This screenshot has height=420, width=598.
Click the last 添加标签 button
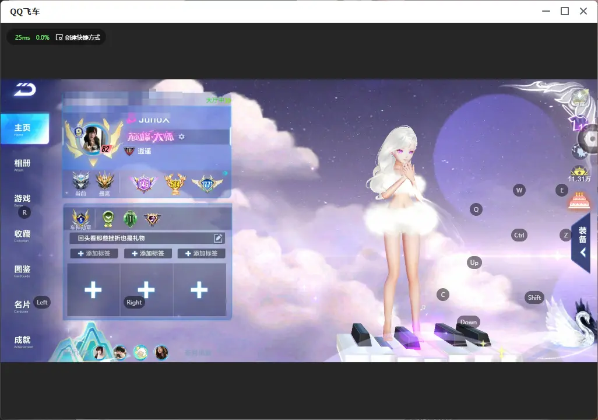(201, 254)
